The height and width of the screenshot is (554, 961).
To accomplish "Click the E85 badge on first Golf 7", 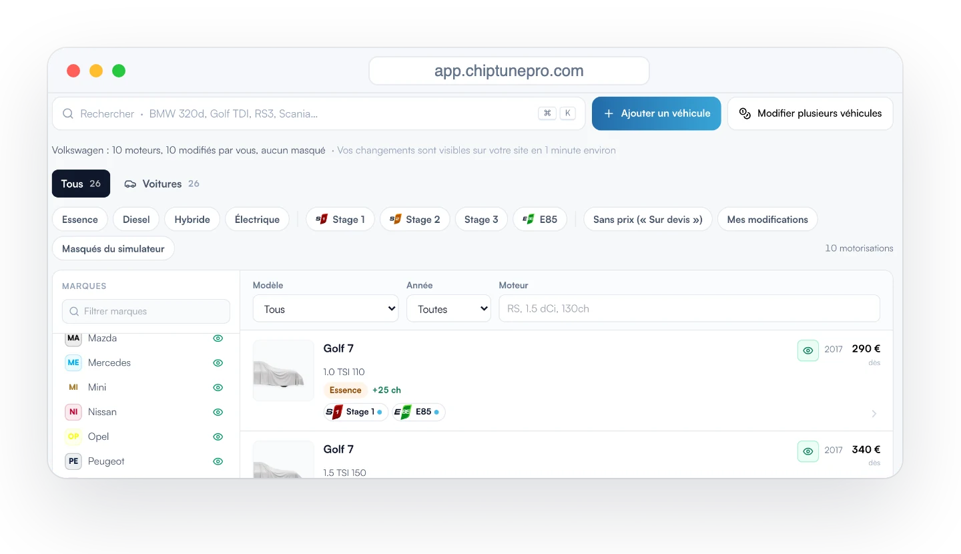I will (x=418, y=412).
